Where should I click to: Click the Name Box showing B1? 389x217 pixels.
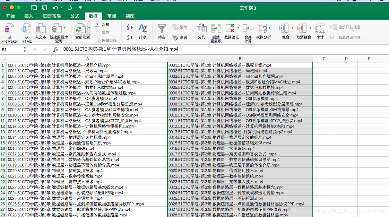[12, 50]
